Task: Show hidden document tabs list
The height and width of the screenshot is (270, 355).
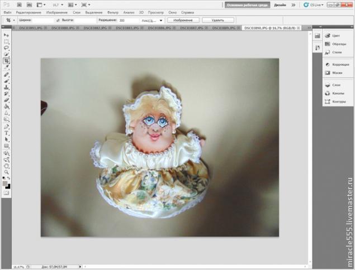Action: tap(309, 28)
